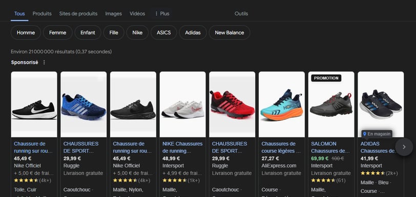This screenshot has height=197, width=416.
Task: Open the Sponsorisé three-dot options menu
Action: point(44,63)
